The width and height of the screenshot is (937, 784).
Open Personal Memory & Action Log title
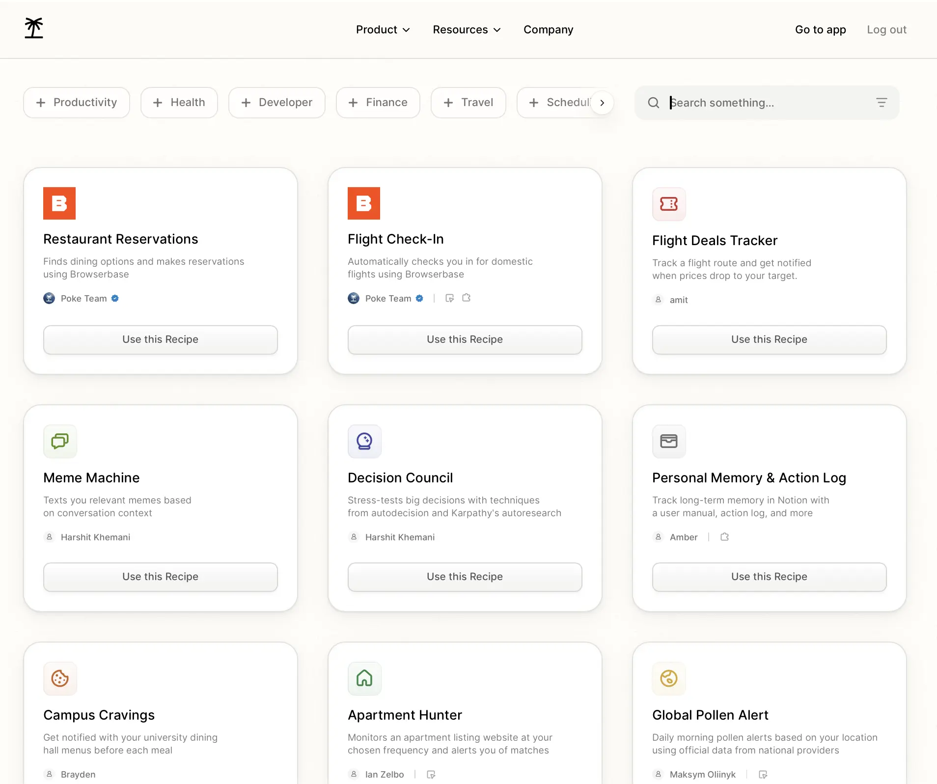click(x=749, y=478)
